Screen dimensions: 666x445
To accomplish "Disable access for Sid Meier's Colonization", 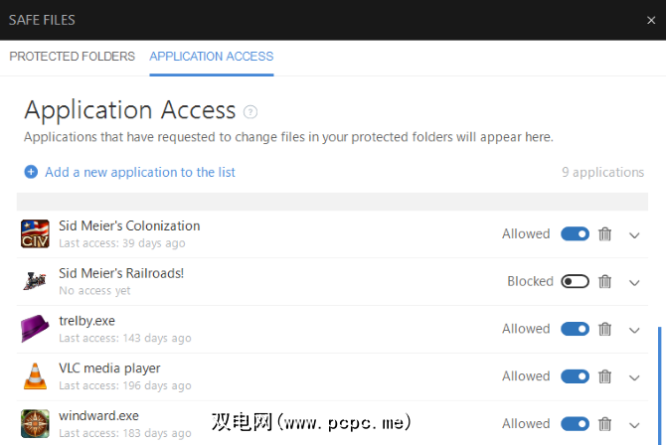I will (x=575, y=234).
